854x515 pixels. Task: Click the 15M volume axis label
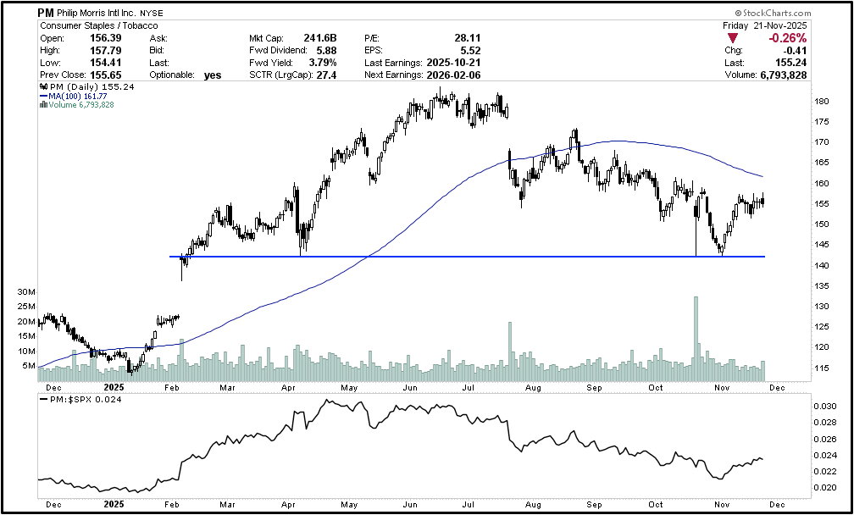[x=26, y=336]
